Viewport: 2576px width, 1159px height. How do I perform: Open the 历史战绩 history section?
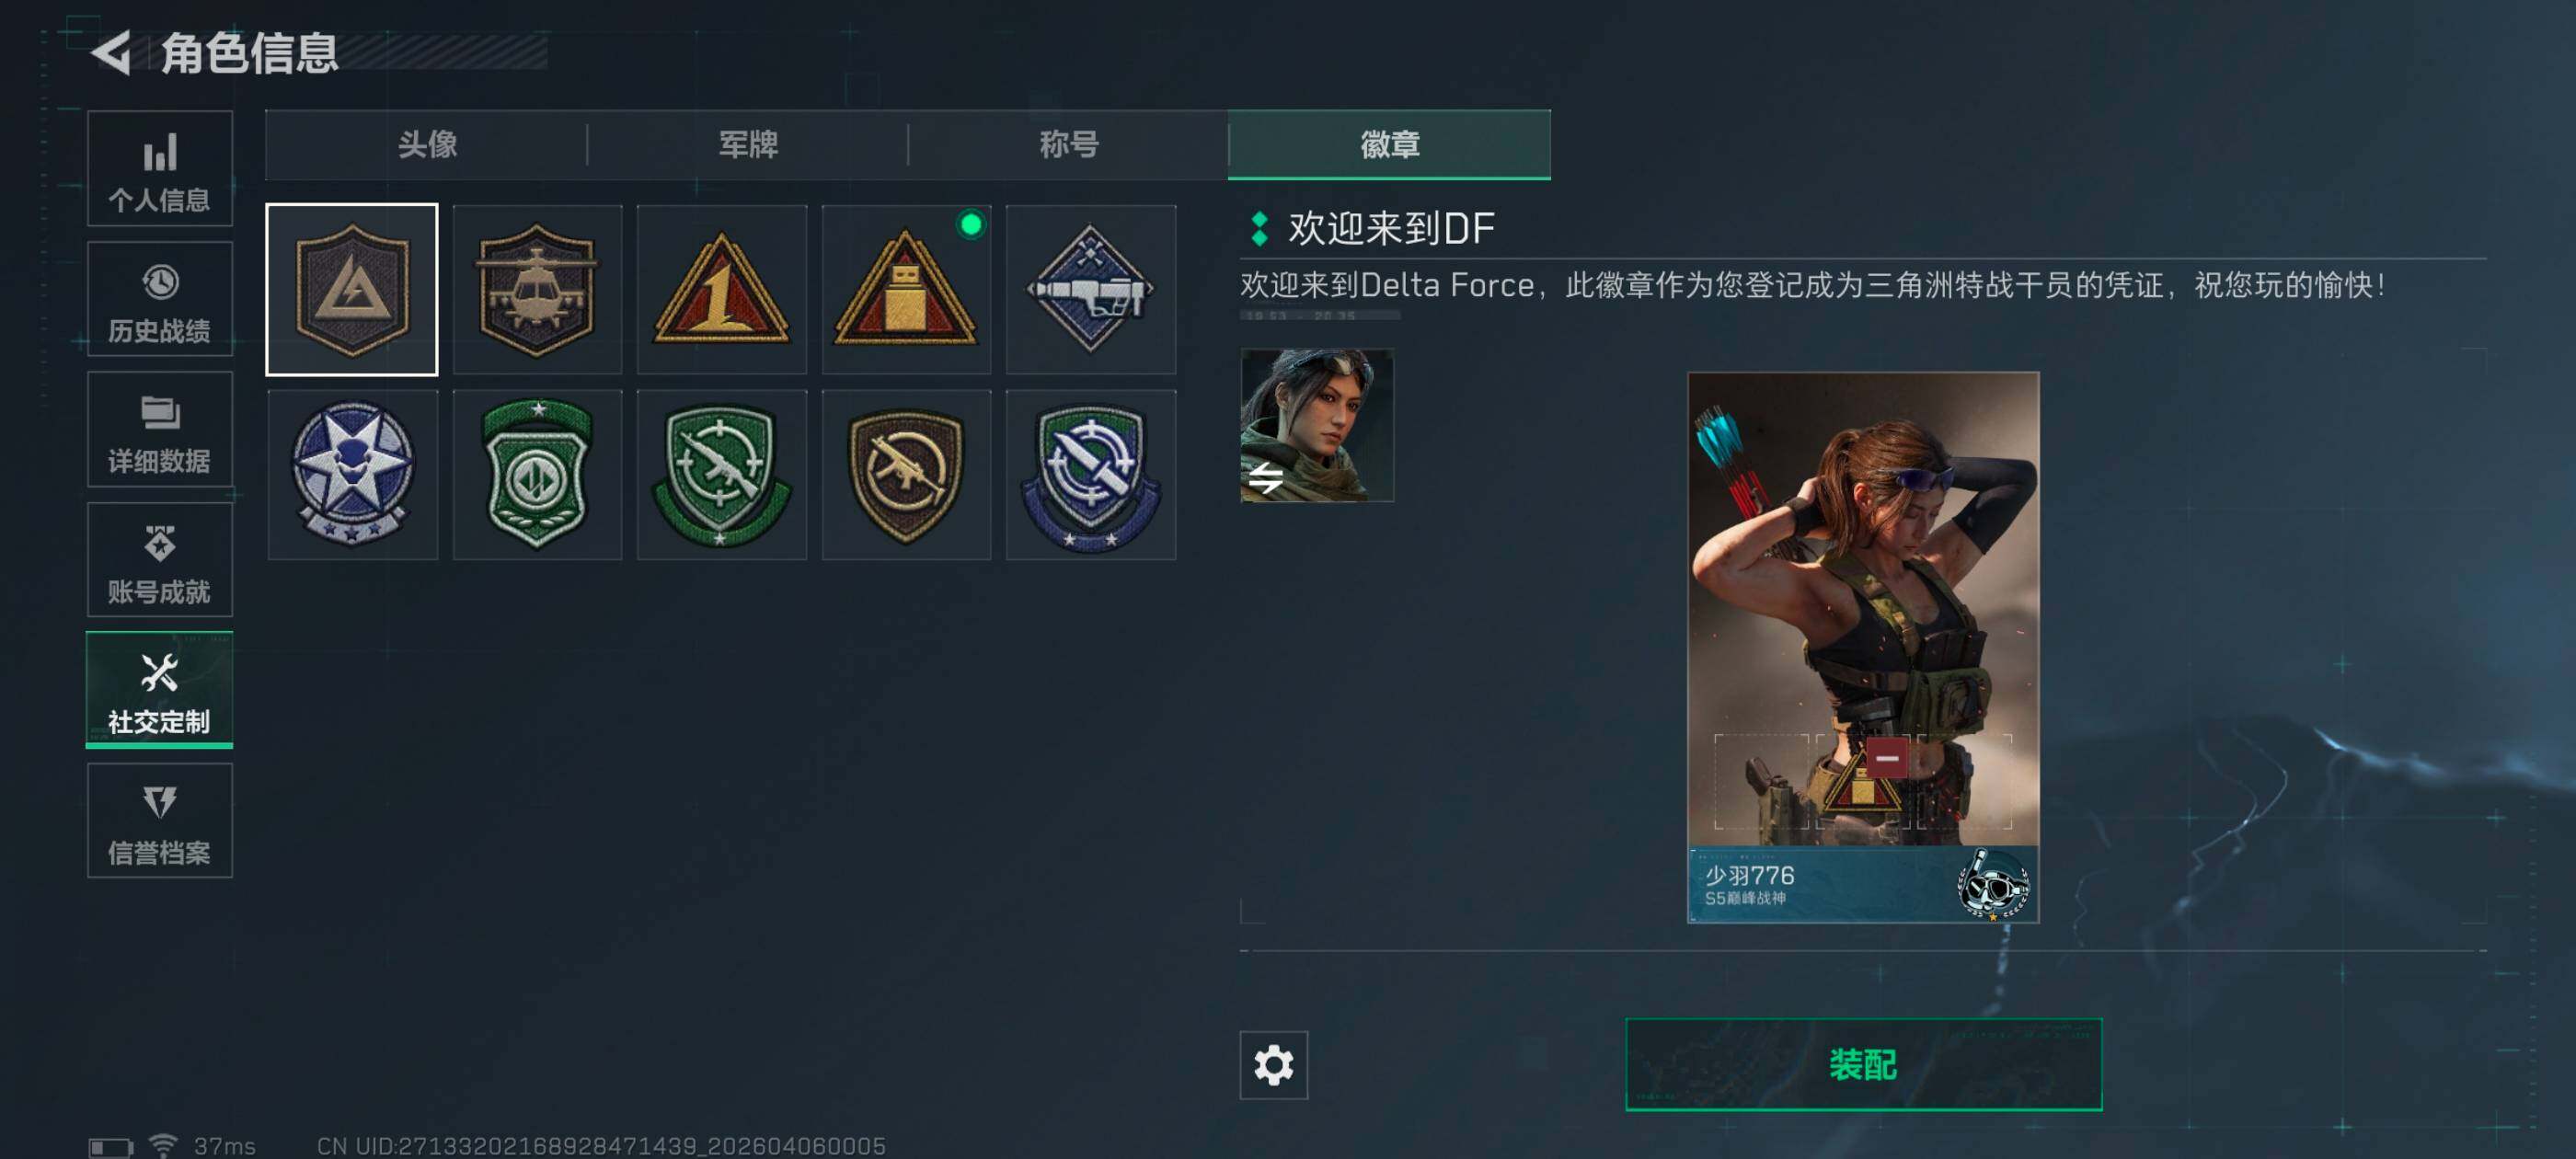pyautogui.click(x=160, y=300)
